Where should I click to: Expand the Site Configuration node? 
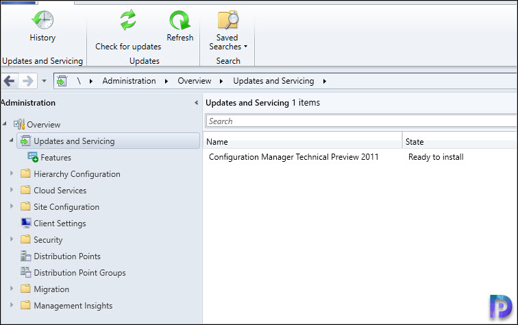click(x=12, y=206)
